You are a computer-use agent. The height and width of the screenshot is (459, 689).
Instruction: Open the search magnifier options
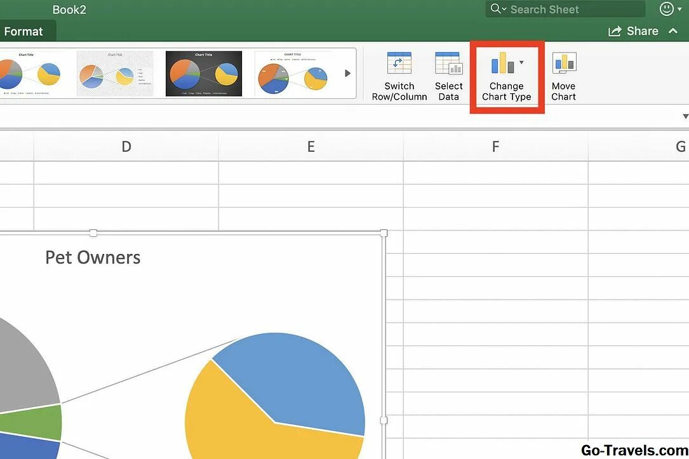point(498,9)
